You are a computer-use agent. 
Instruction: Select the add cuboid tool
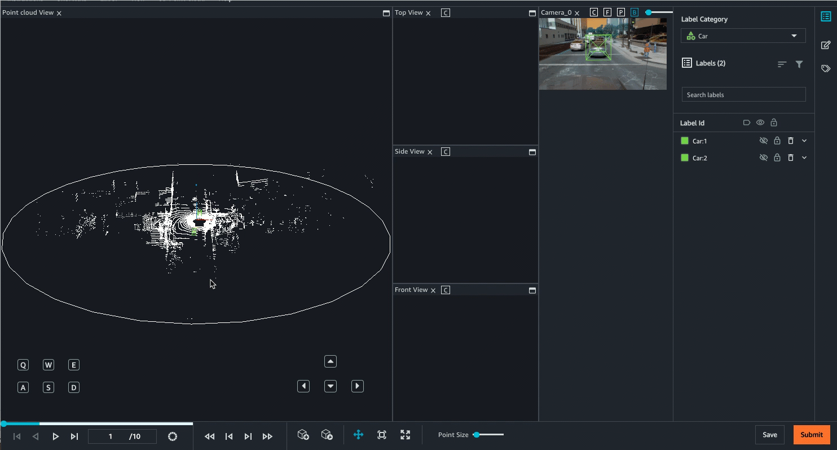[303, 435]
